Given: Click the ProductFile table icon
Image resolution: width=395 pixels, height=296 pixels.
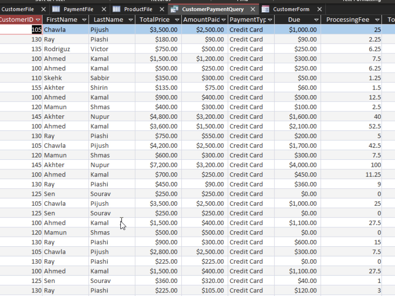Looking at the screenshot, I should [117, 9].
